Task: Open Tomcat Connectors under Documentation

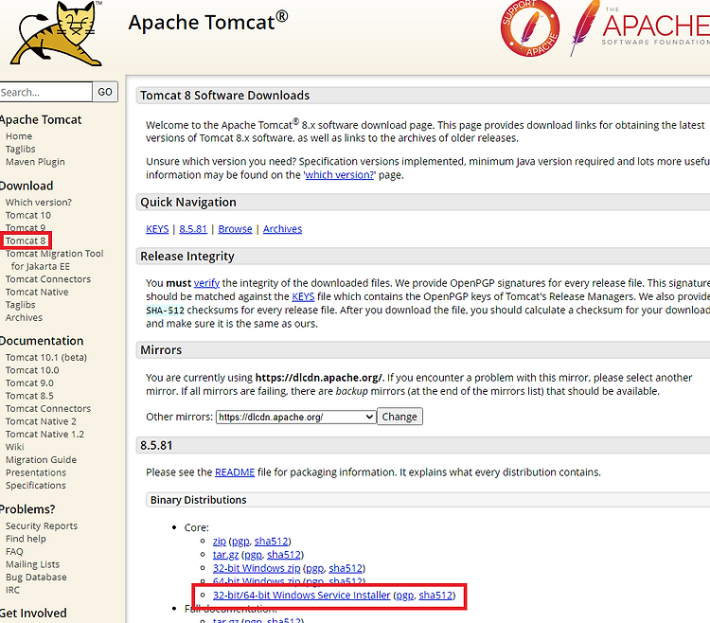Action: 48,408
